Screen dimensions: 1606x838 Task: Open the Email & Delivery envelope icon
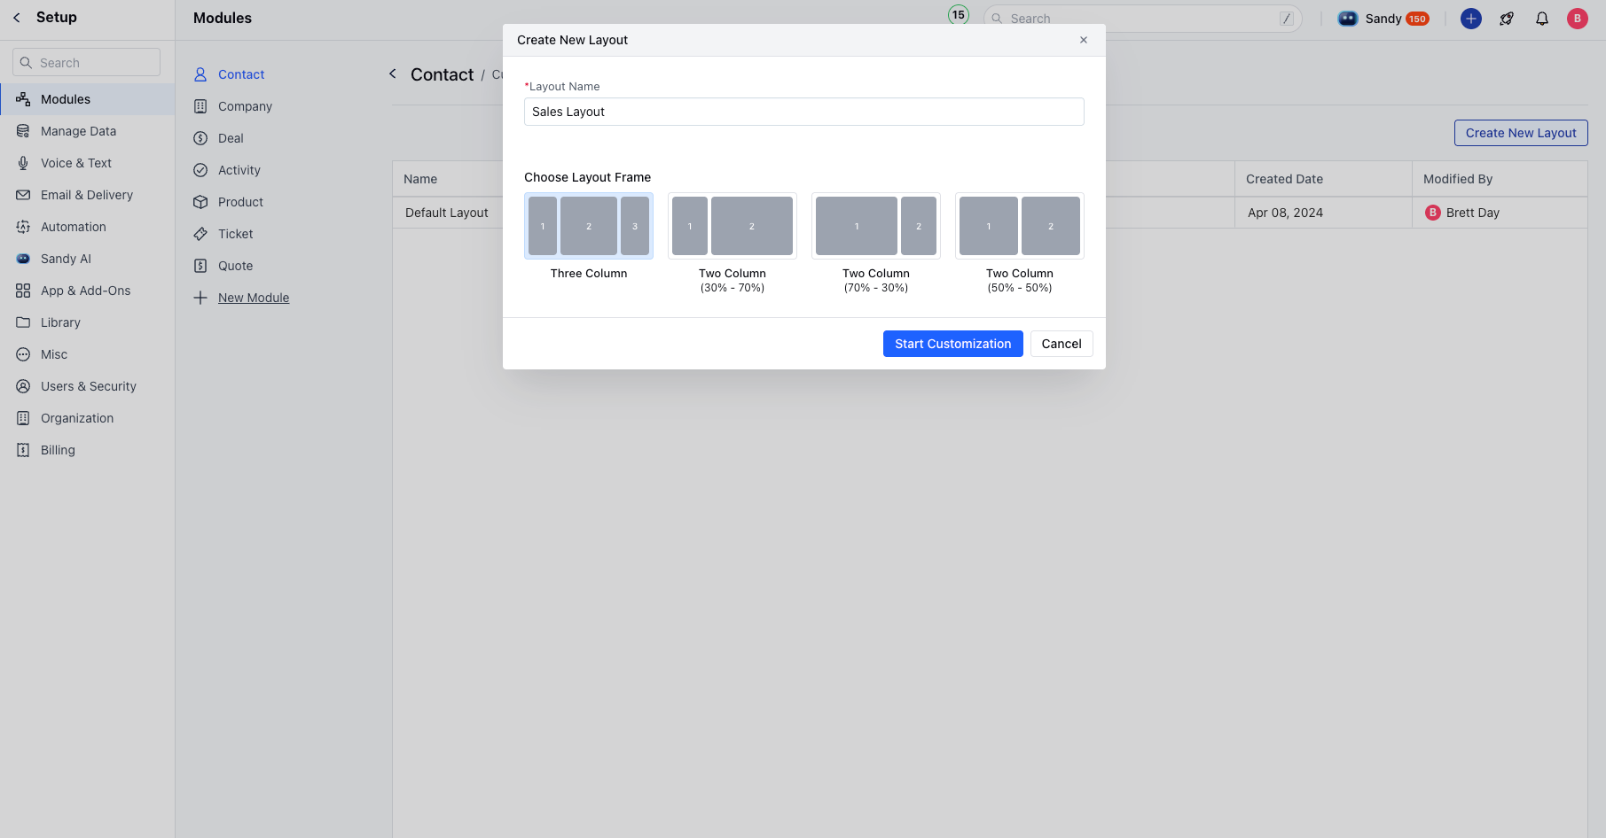point(23,194)
